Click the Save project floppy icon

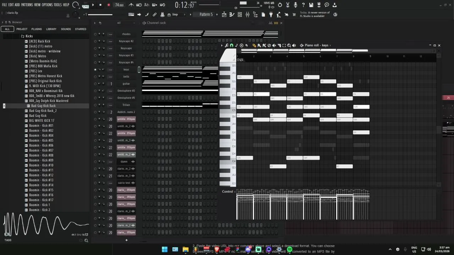(311, 5)
